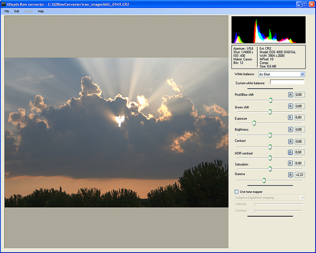Reset the Red/Blue shift value

290,94
